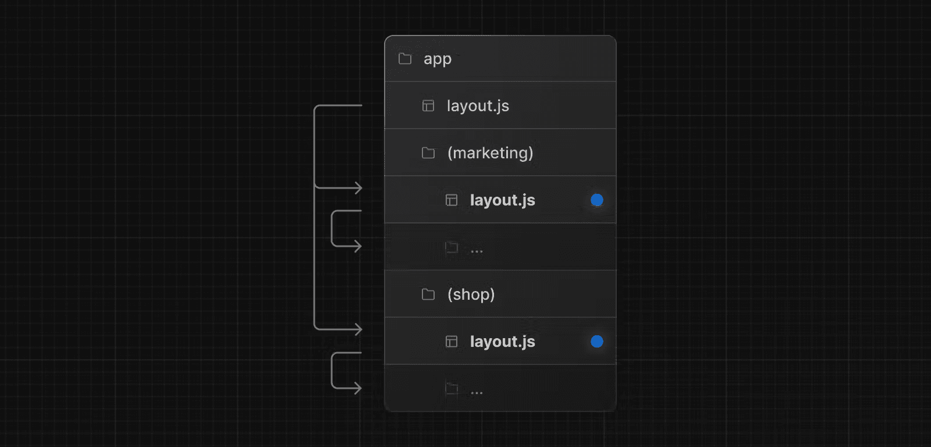
Task: Select the blue dot beside shop layout.js
Action: click(597, 342)
